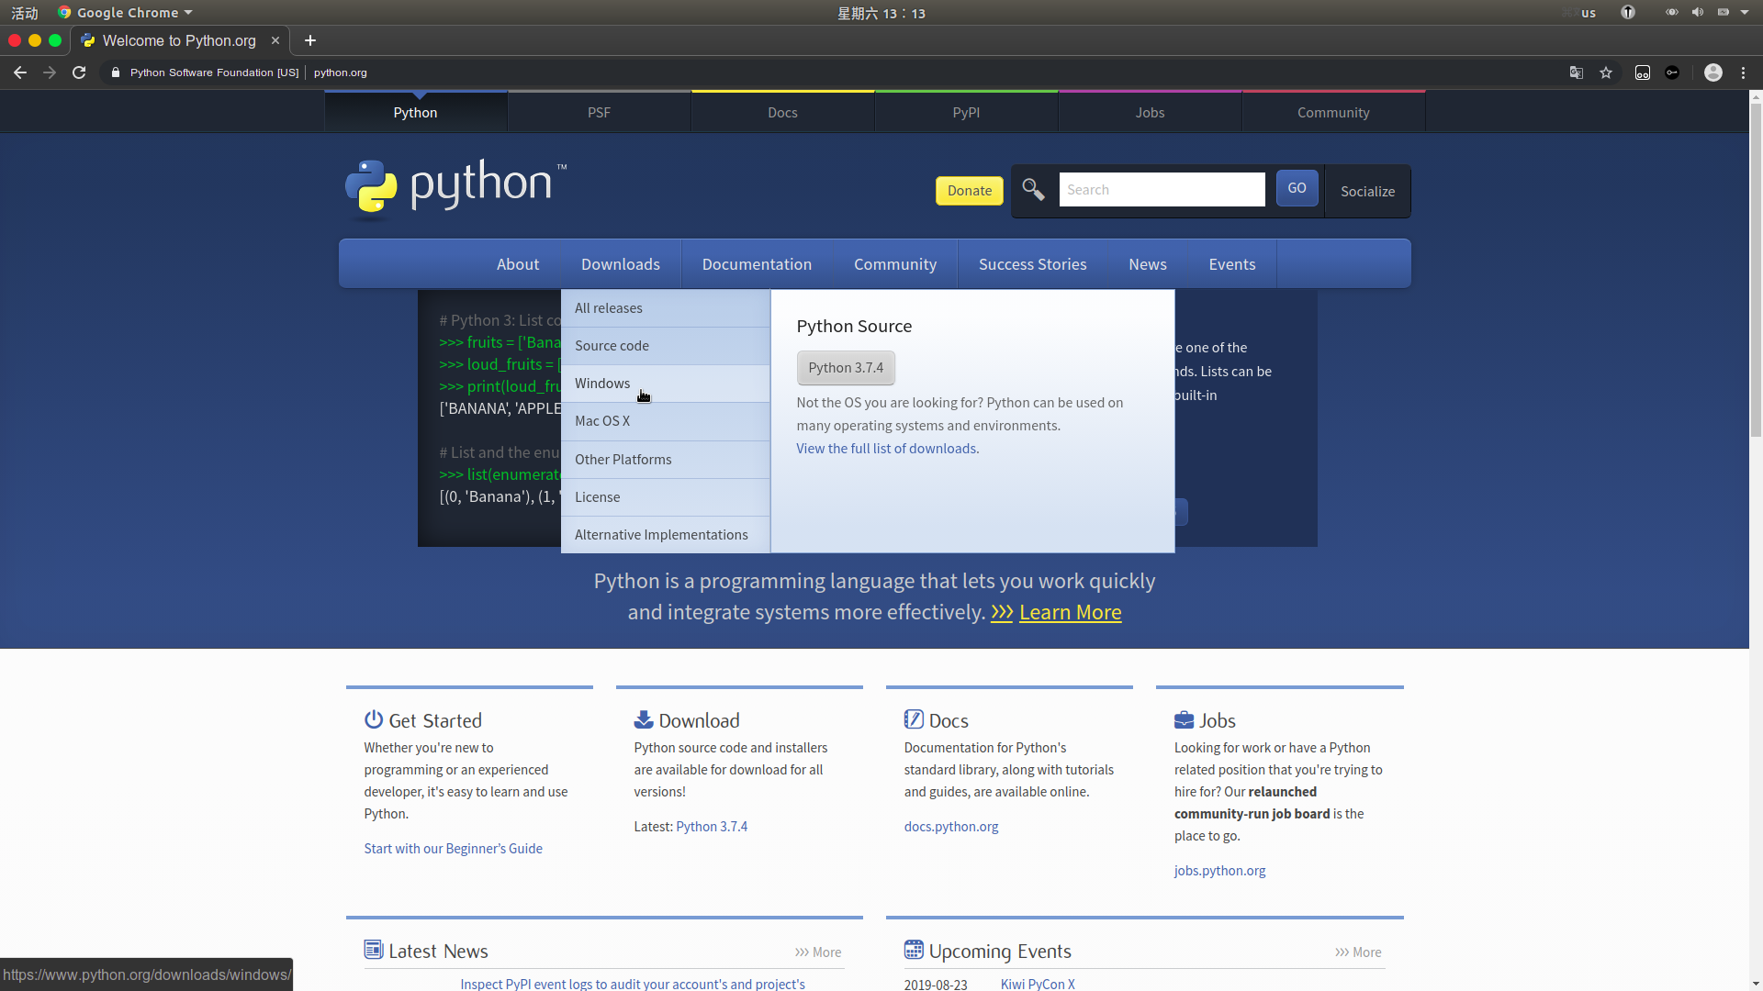Choose Source code in Downloads menu
Image resolution: width=1763 pixels, height=991 pixels.
[666, 346]
